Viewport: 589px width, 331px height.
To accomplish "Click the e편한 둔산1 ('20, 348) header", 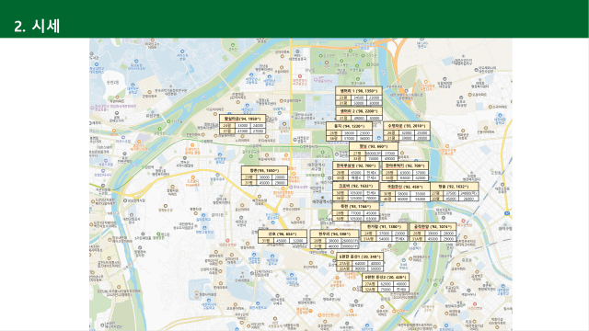I will 360,257.
